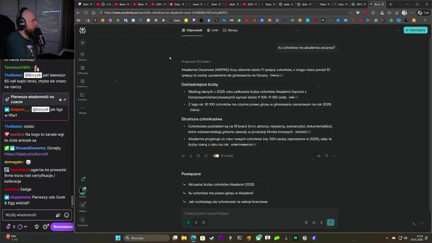This screenshot has width=432, height=243.
Task: Click the browser address bar URL
Action: (166, 12)
